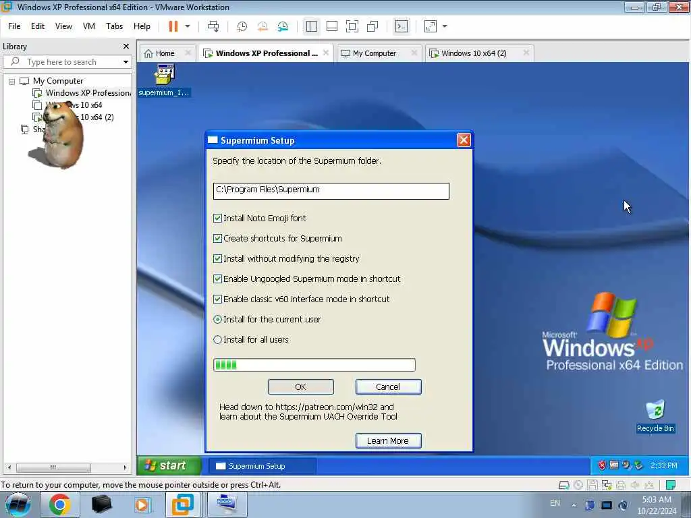Open the stretch guest dropdown arrow
This screenshot has height=518, width=691.
tap(445, 26)
